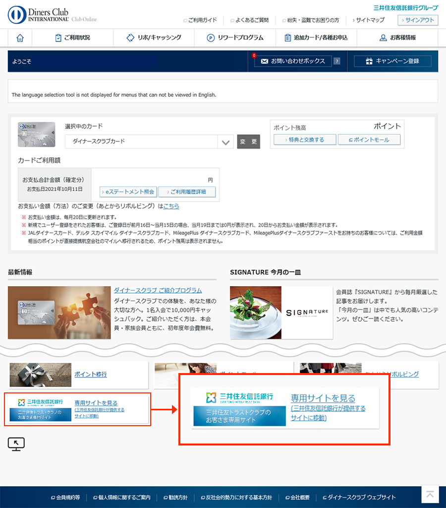Open ダイナースクラブ ウェブサイト footer link
Image resolution: width=446 pixels, height=508 pixels.
360,497
